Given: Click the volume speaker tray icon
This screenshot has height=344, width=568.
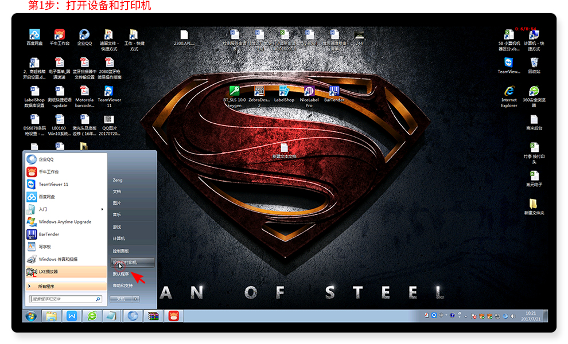Looking at the screenshot, I should point(513,316).
